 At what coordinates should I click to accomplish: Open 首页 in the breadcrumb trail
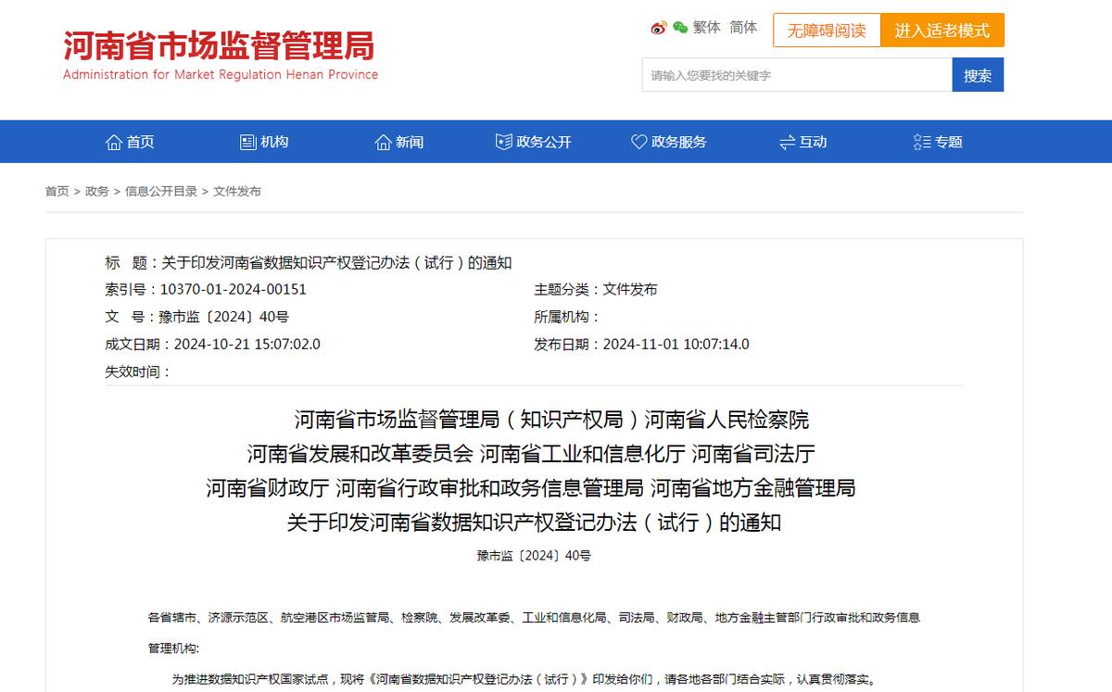pos(57,192)
